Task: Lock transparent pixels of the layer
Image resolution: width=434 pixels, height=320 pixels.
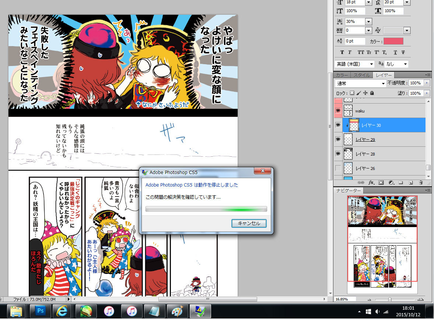Action: point(352,93)
